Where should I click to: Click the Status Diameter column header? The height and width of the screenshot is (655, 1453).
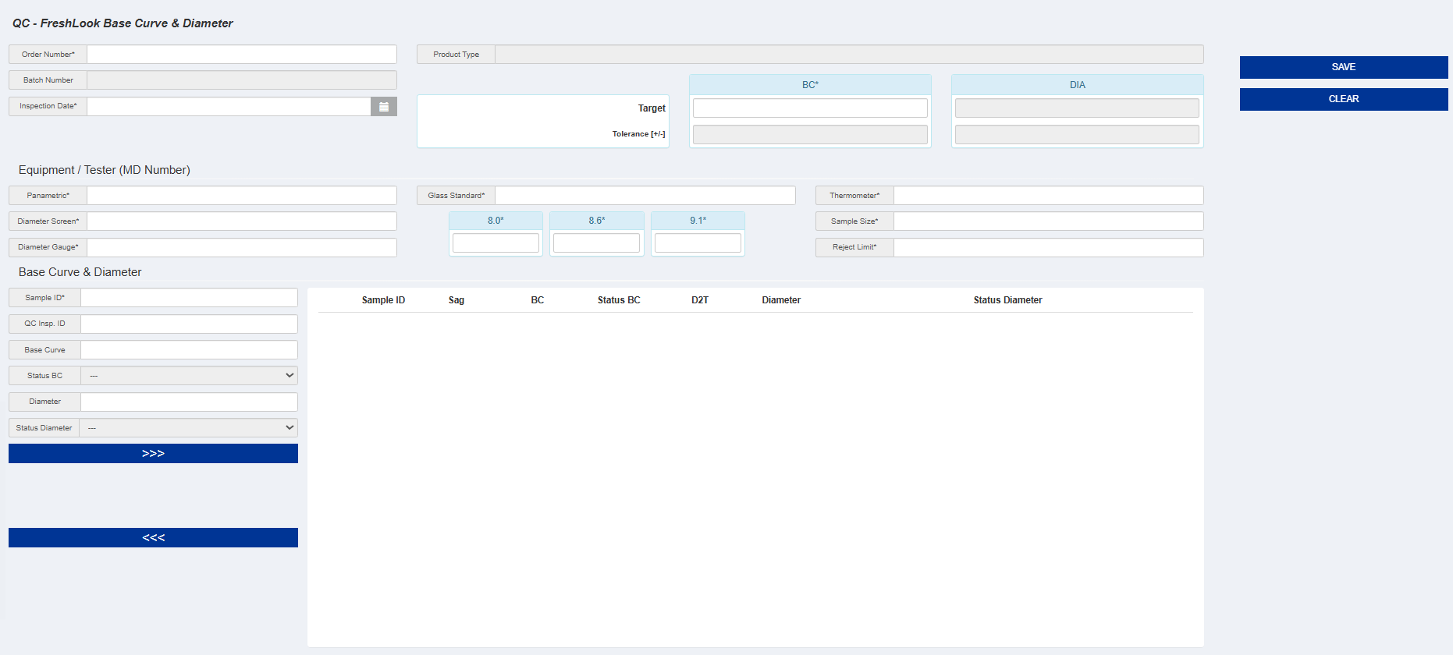coord(1007,300)
